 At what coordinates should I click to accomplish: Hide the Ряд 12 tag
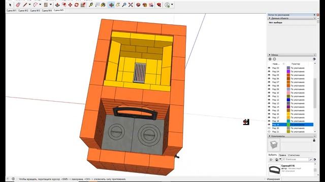269,100
